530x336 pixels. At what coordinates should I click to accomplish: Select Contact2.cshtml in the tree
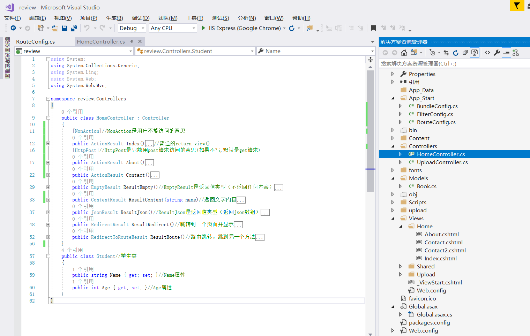445,250
